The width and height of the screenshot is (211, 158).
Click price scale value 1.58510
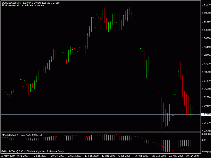[x=206, y=13]
